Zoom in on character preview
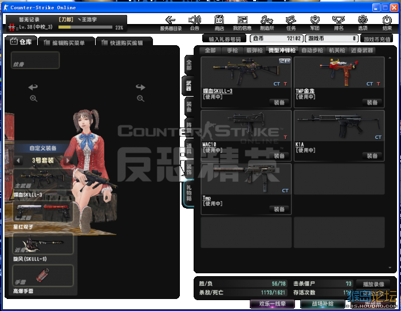 33,98
